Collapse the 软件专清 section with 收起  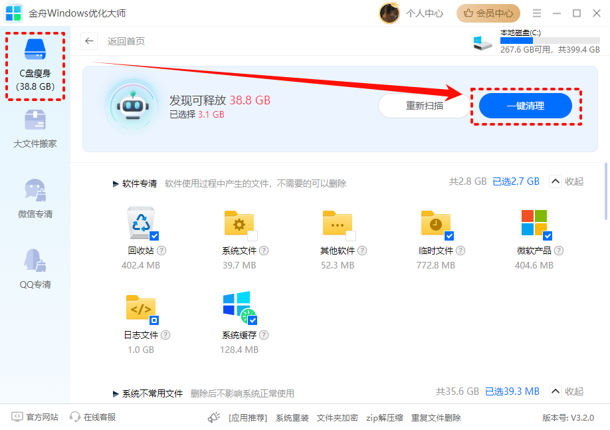pyautogui.click(x=566, y=181)
